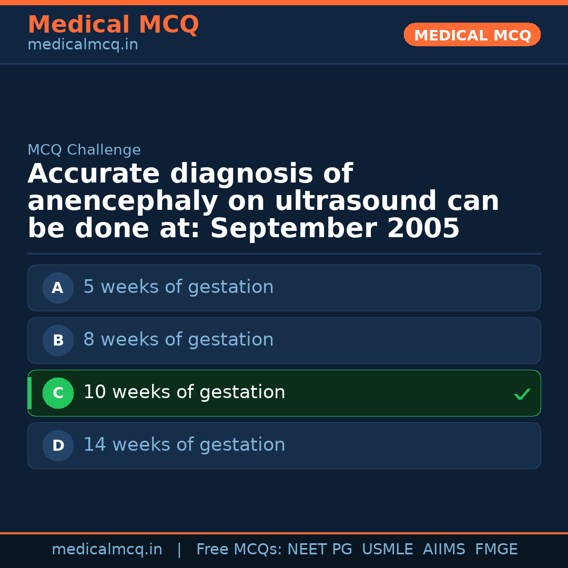Open the Medical MCQ header title
The height and width of the screenshot is (568, 568).
pyautogui.click(x=113, y=25)
